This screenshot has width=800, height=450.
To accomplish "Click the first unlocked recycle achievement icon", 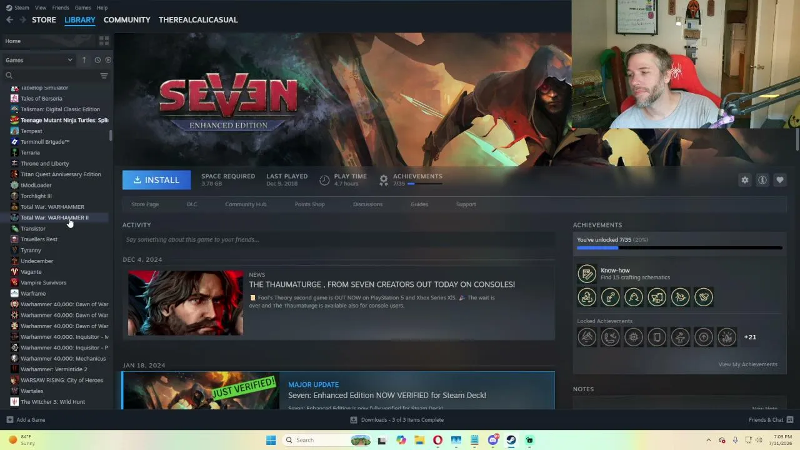I will click(x=587, y=297).
